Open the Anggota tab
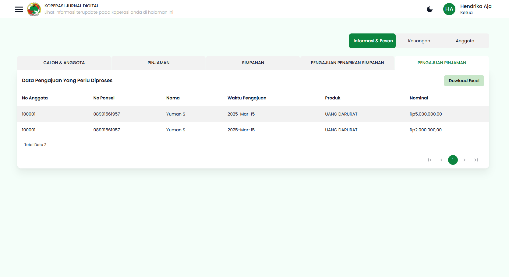 click(465, 40)
